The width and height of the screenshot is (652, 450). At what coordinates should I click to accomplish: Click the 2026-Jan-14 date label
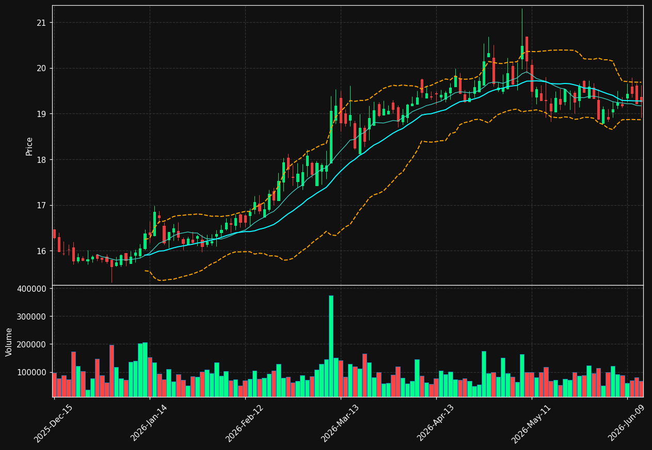(x=149, y=424)
